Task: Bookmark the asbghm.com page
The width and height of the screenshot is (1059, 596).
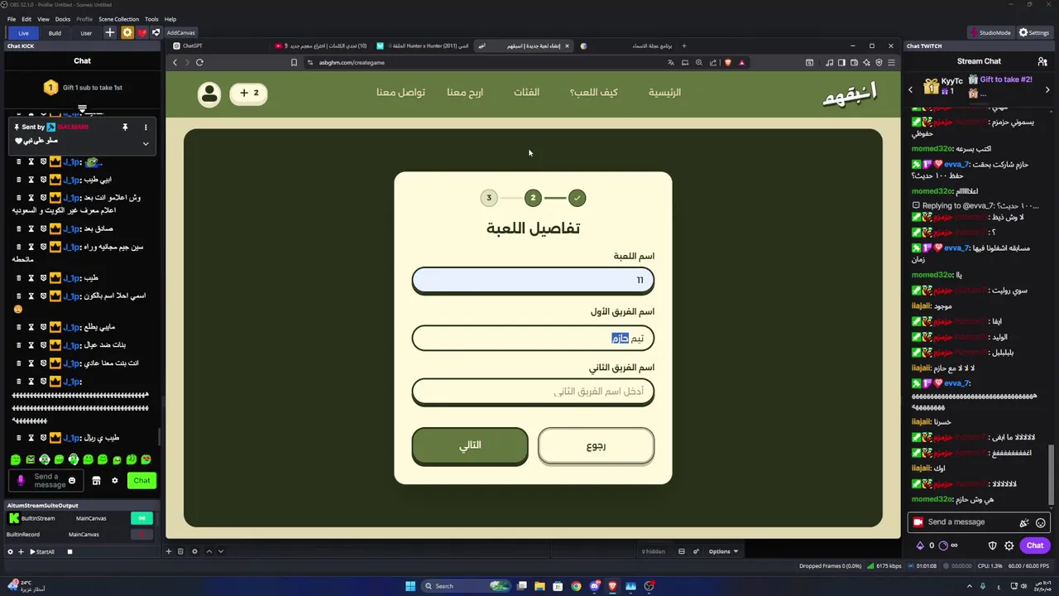Action: click(x=294, y=62)
